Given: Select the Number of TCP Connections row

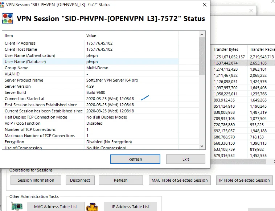Looking at the screenshot, I should click(90, 129).
